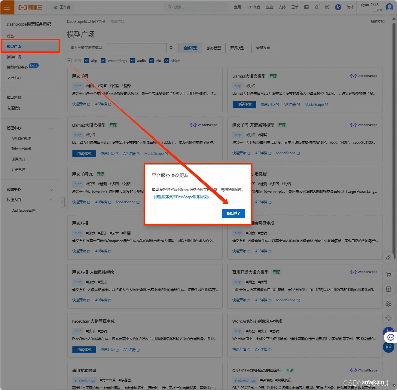Select the 最新发布 tab
This screenshot has width=397, height=390.
point(263,48)
